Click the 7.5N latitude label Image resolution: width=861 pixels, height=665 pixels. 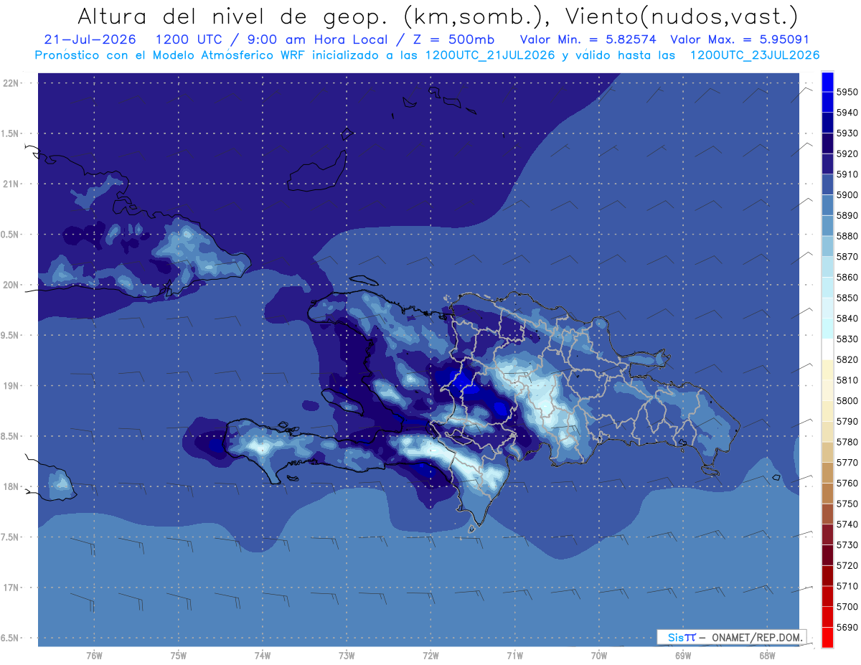click(x=11, y=537)
